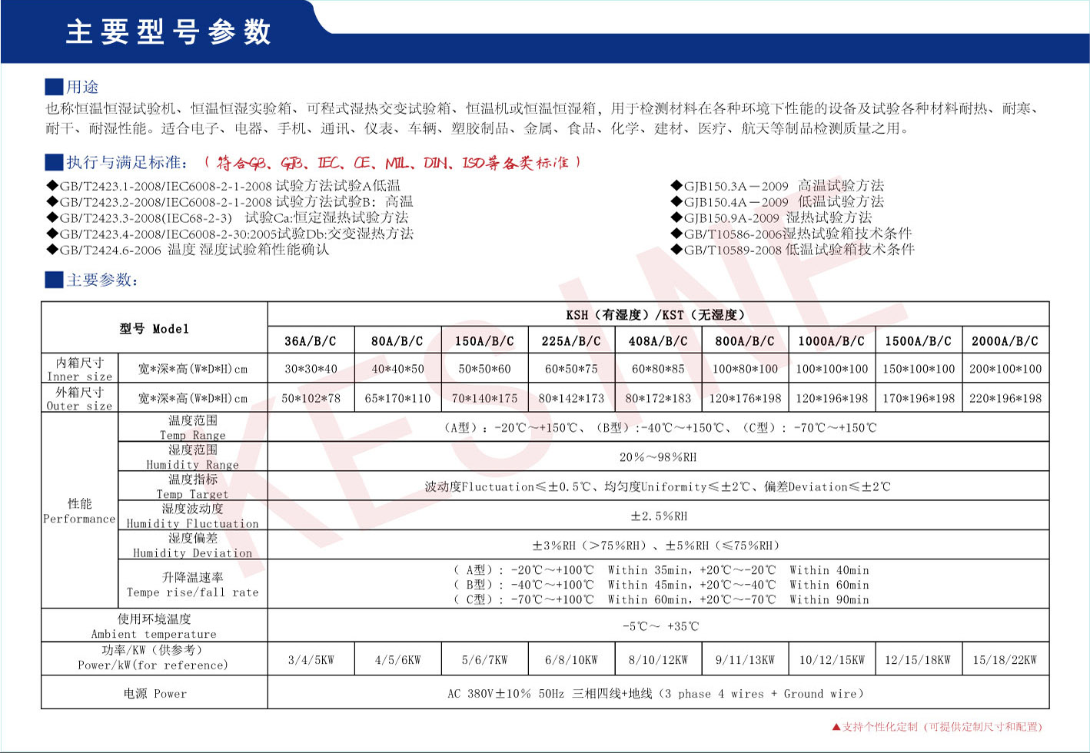Select the 225A/B/C model column header

pyautogui.click(x=571, y=341)
